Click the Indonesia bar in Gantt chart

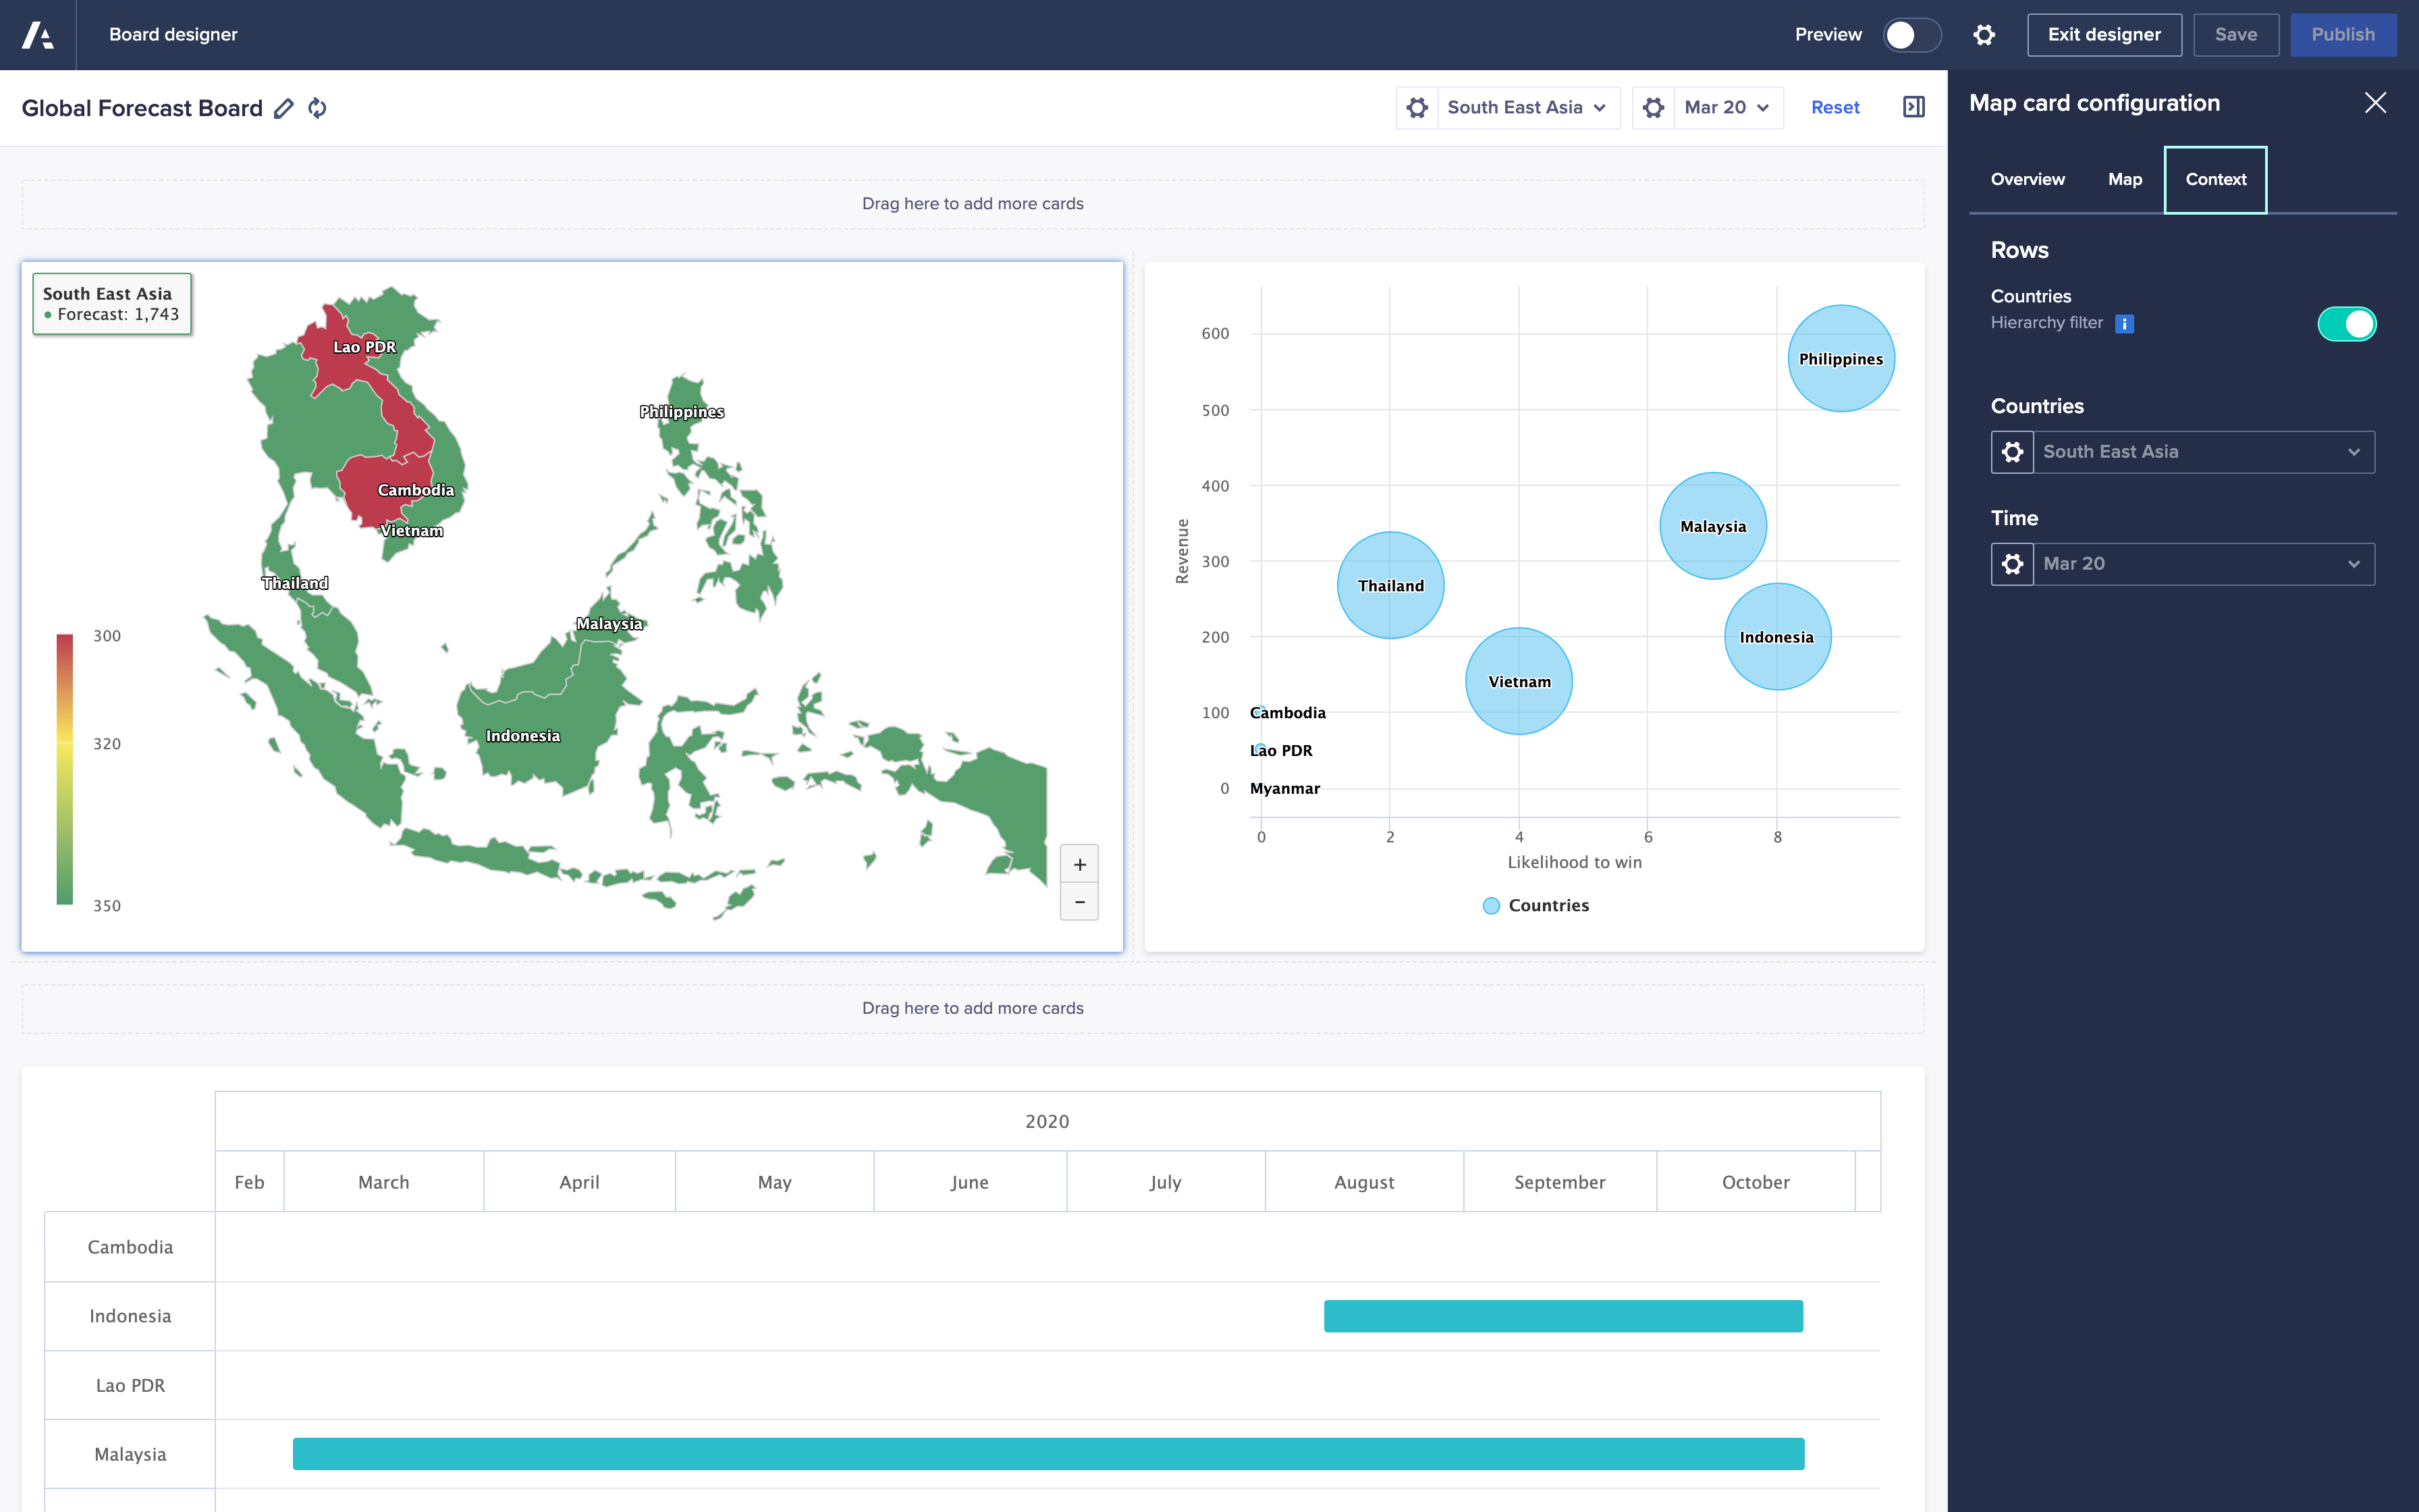pyautogui.click(x=1562, y=1315)
